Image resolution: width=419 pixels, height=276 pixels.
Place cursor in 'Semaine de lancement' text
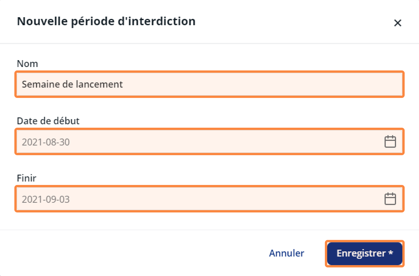pos(72,84)
